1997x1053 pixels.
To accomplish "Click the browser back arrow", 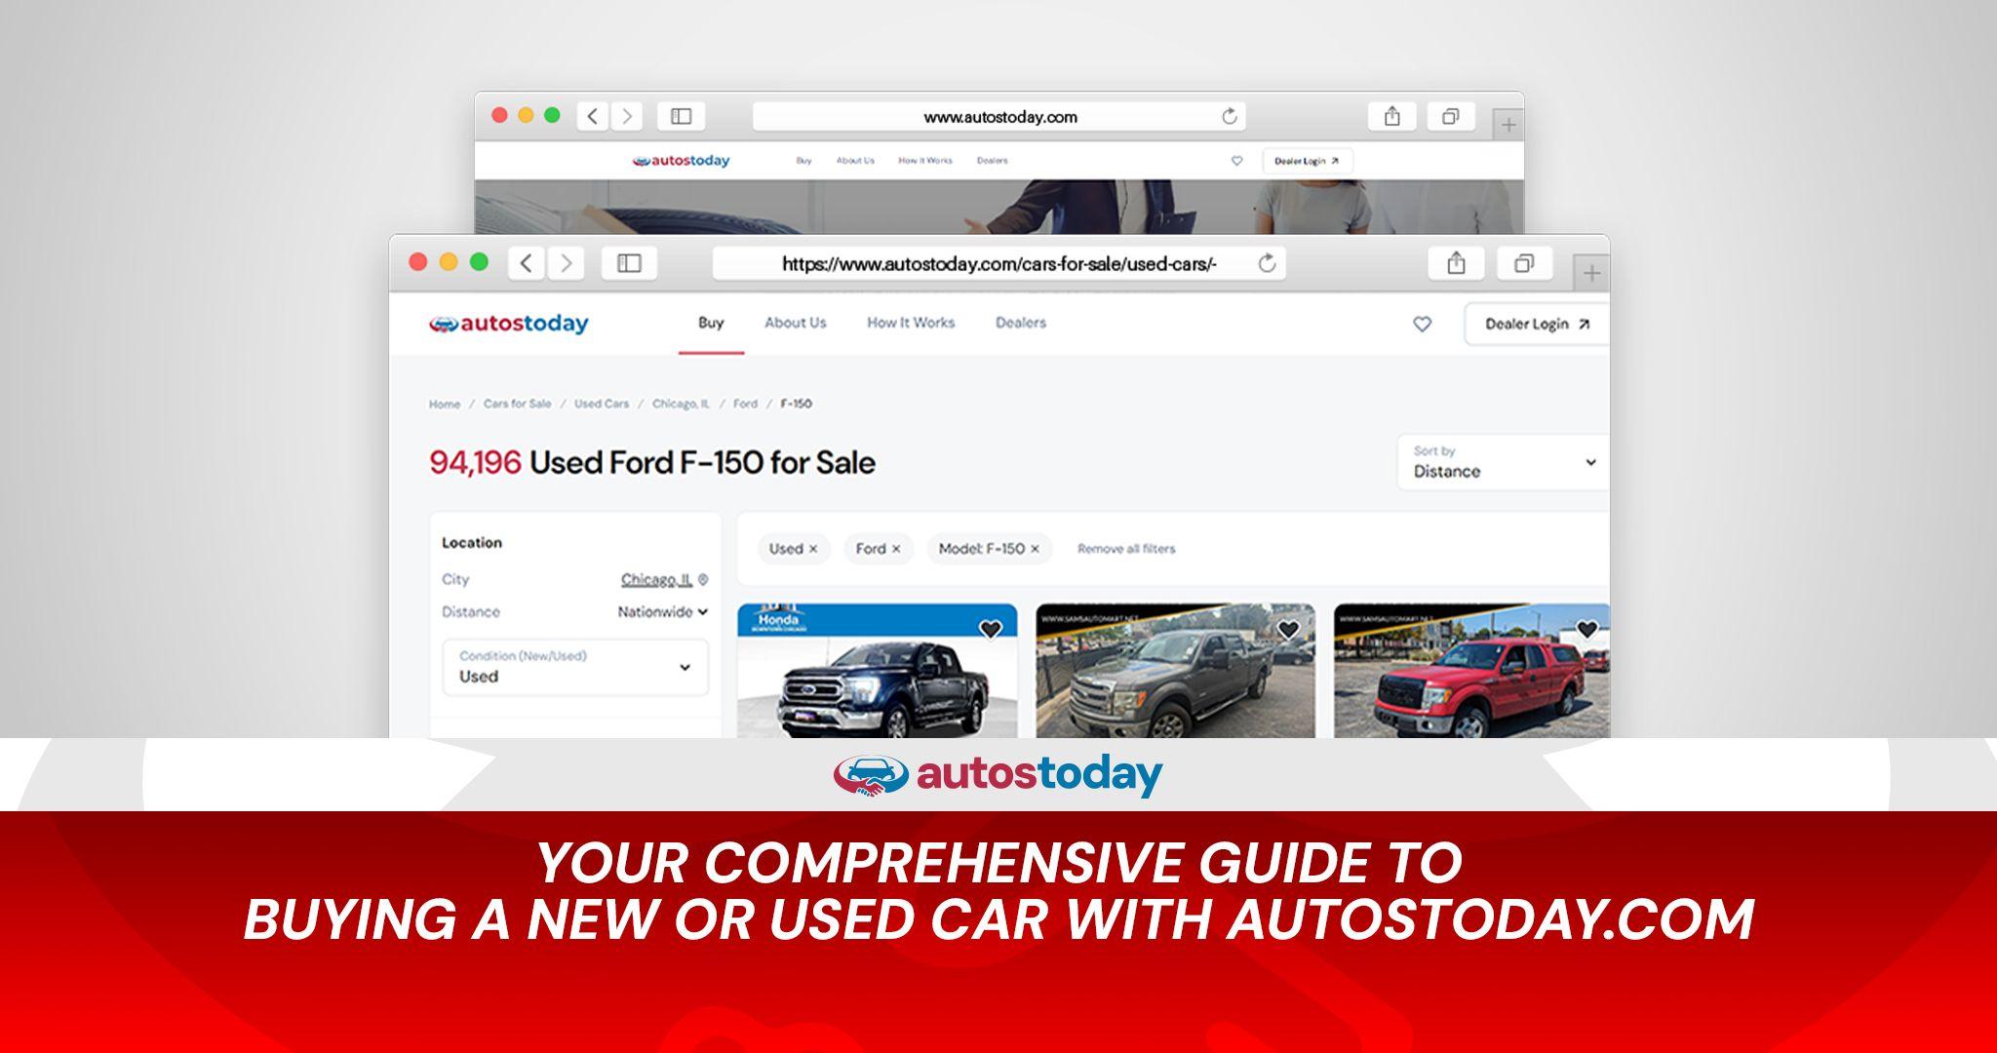I will (527, 262).
